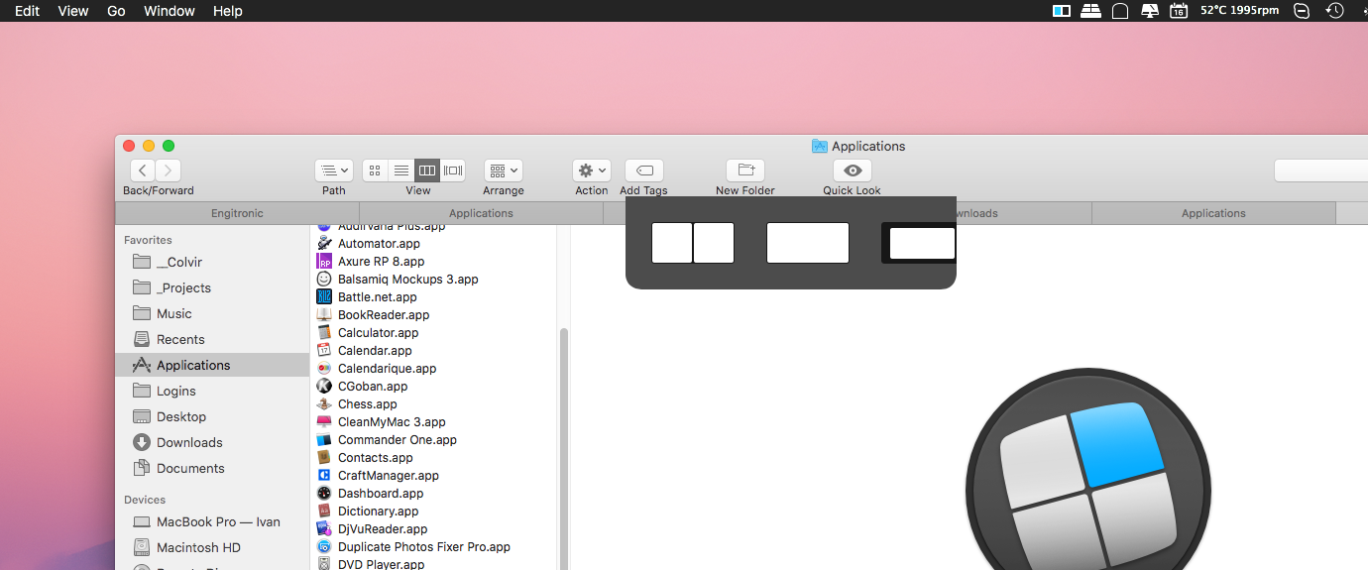Open the Action gear dropdown
This screenshot has width=1368, height=570.
(592, 171)
